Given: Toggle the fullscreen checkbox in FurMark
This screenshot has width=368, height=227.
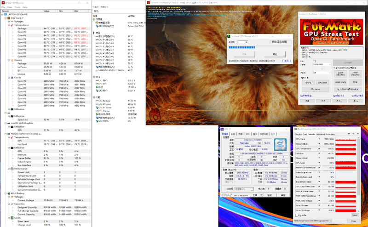Looking at the screenshot, I should click(x=314, y=61).
